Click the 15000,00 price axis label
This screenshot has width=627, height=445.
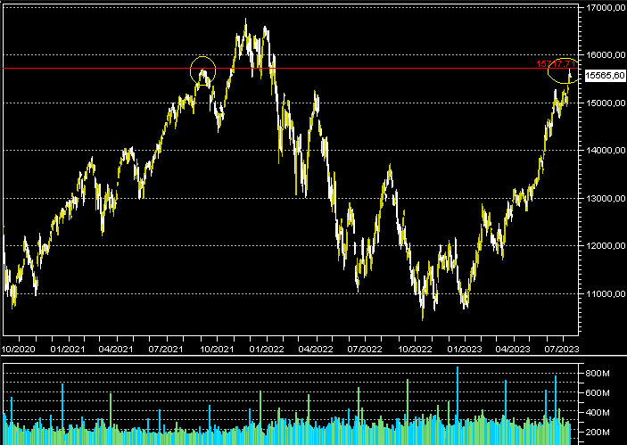(606, 103)
